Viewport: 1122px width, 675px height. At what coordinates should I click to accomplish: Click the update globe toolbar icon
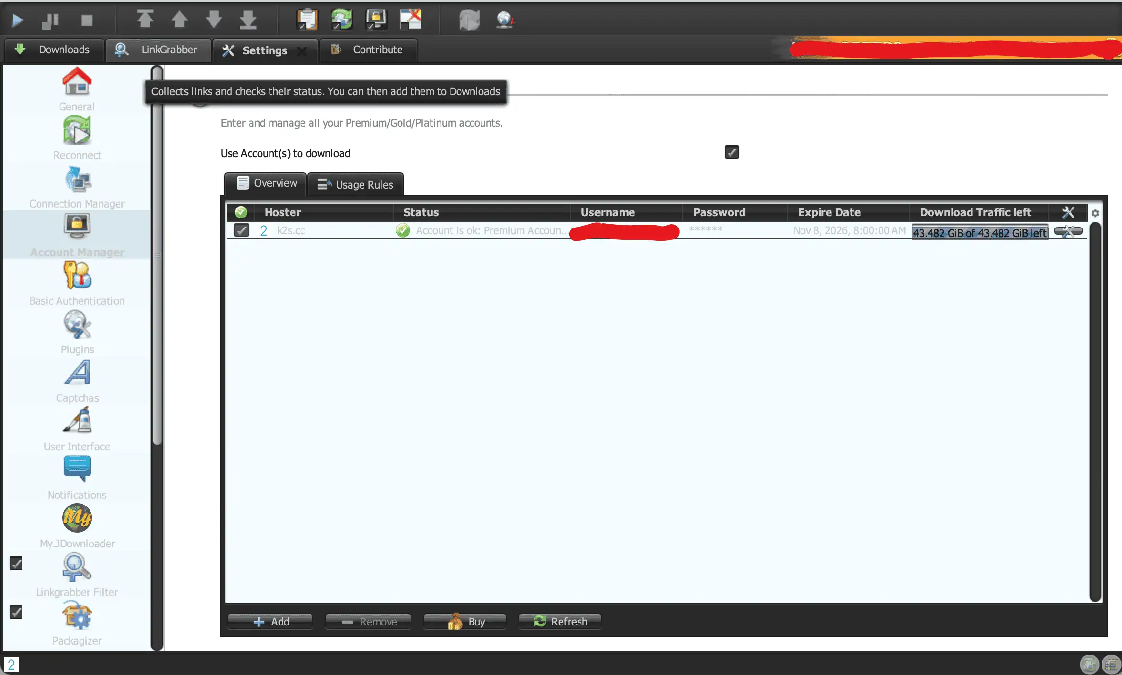505,20
